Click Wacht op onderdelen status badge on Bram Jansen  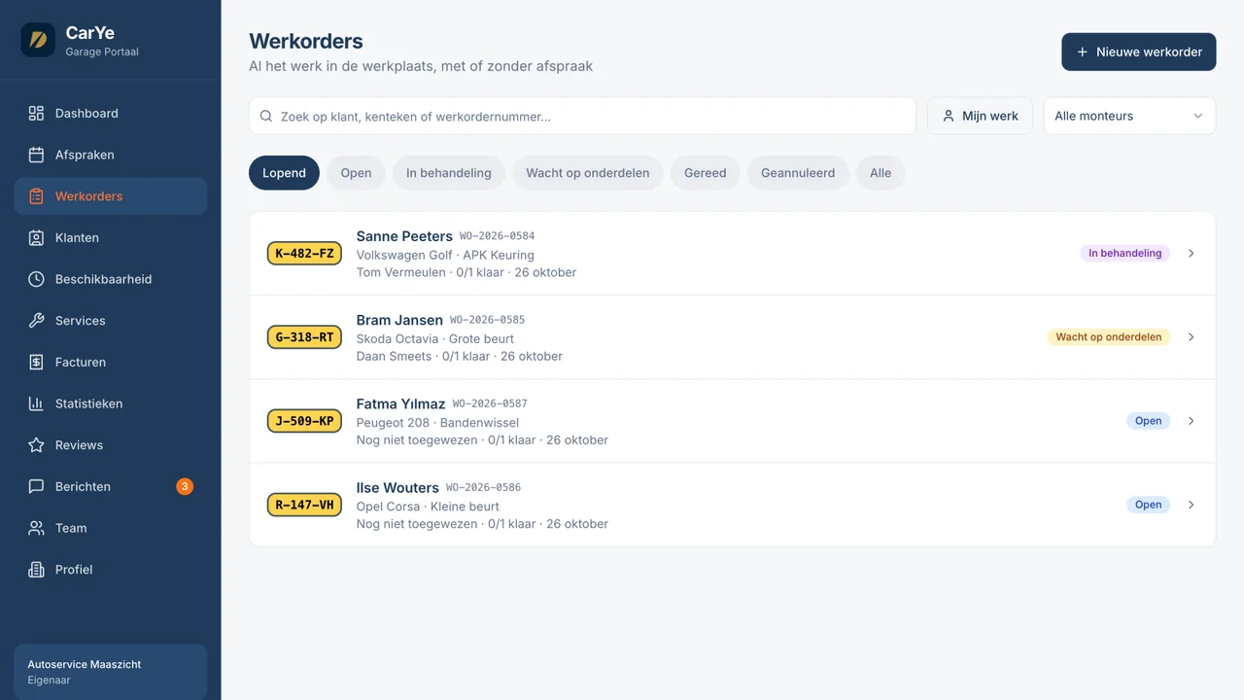coord(1109,336)
